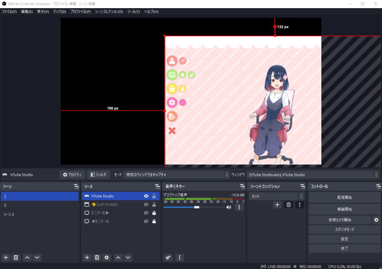Image resolution: width=382 pixels, height=269 pixels.
Task: Click VTube Studio character icon in preview
Action: coord(172,61)
